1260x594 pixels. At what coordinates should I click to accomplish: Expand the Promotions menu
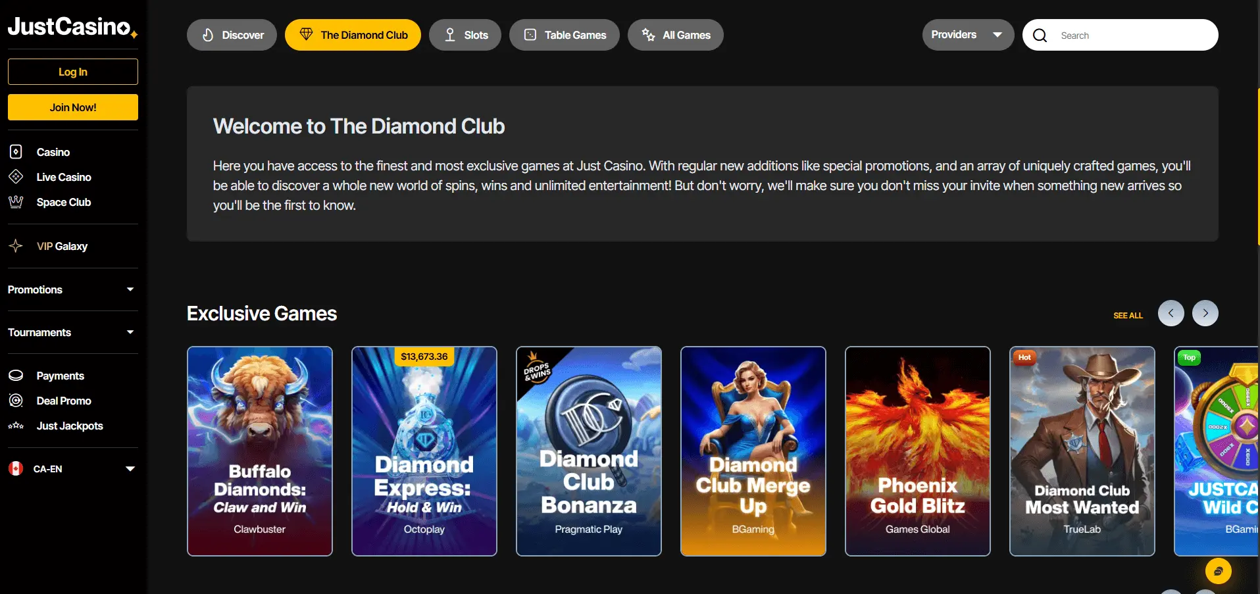pos(72,289)
